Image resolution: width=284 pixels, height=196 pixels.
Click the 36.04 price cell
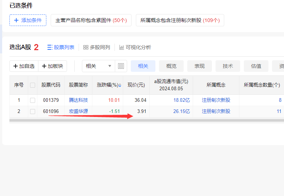click(x=141, y=100)
